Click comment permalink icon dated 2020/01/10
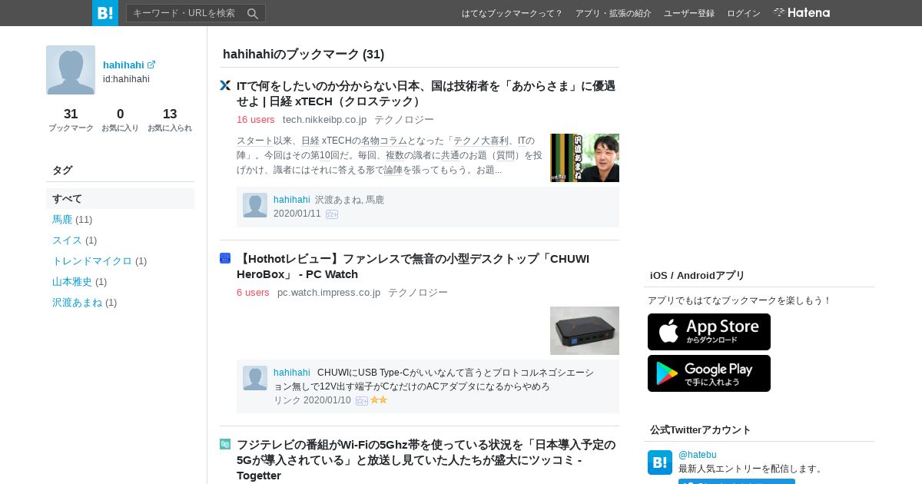The image size is (922, 484). (362, 401)
